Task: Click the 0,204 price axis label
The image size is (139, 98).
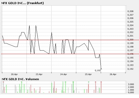Action: click(x=130, y=25)
